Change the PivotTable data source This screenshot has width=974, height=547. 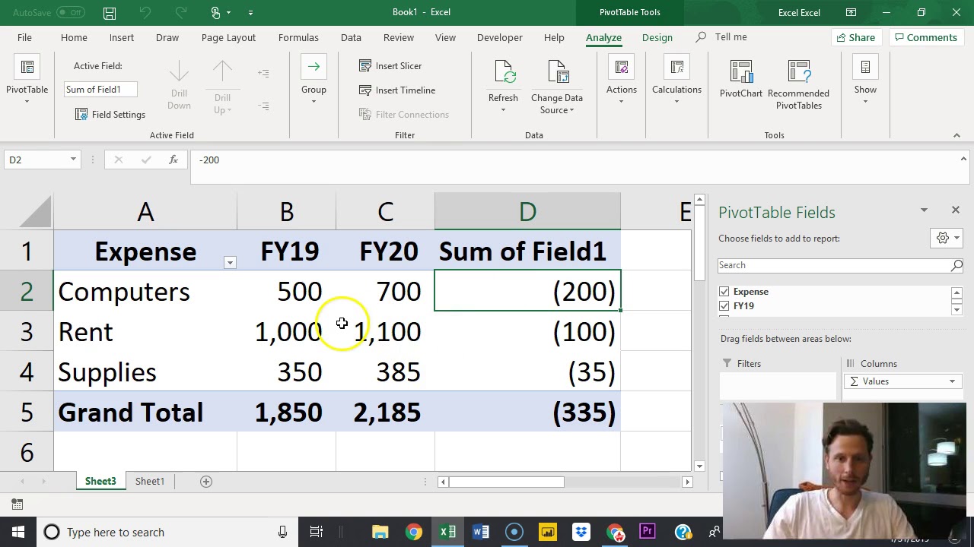(x=557, y=86)
